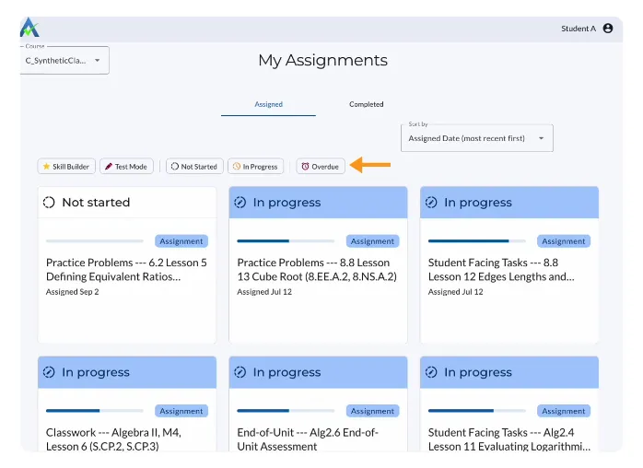
Task: Toggle the Not Started filter chip
Action: pos(194,166)
